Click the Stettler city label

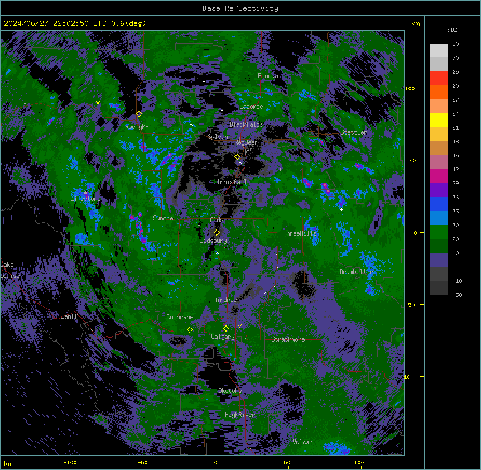pyautogui.click(x=354, y=132)
